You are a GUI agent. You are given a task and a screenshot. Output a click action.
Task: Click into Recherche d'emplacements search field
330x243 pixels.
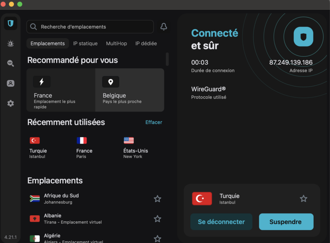[x=90, y=27]
